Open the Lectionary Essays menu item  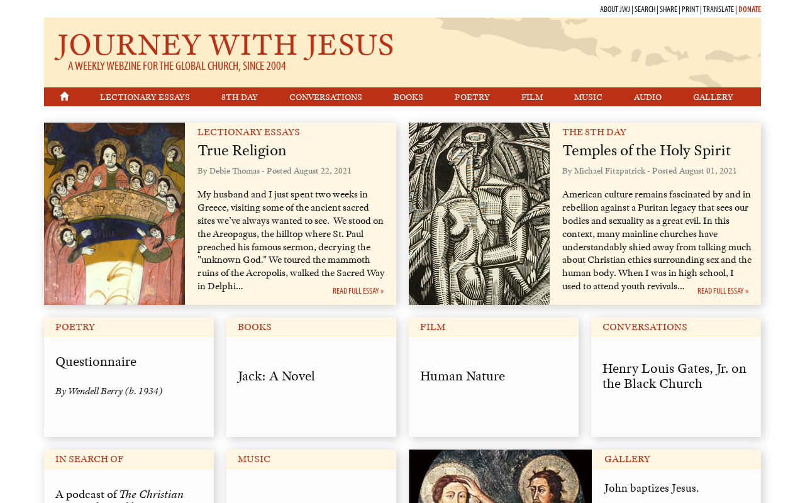pos(145,97)
